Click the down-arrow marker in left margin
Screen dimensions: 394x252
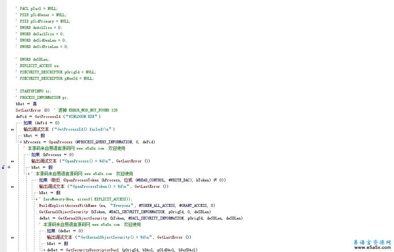pos(3,167)
